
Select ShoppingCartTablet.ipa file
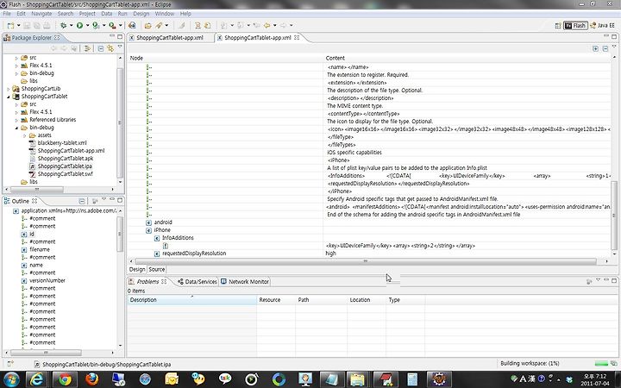pyautogui.click(x=65, y=166)
